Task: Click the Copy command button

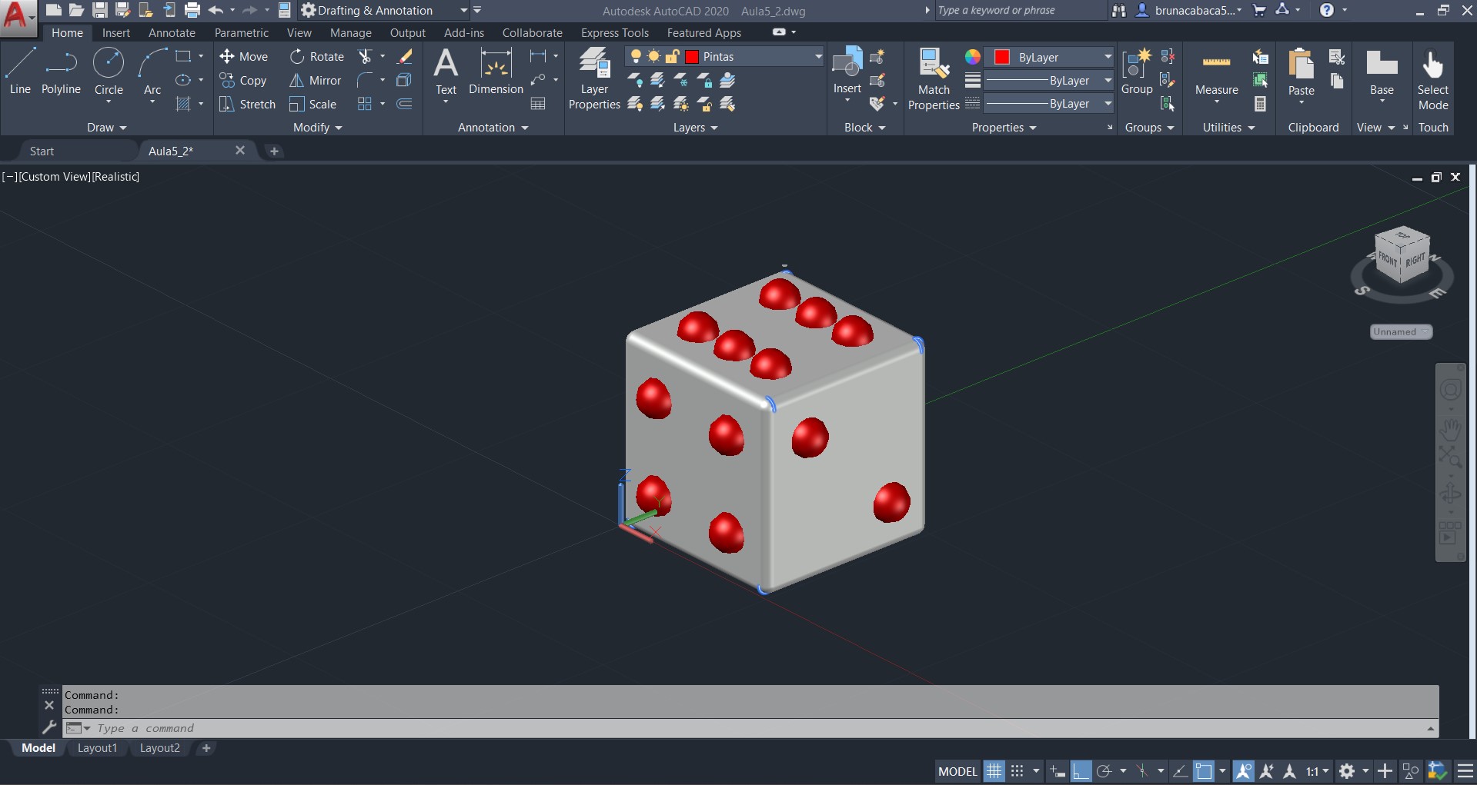Action: (242, 80)
